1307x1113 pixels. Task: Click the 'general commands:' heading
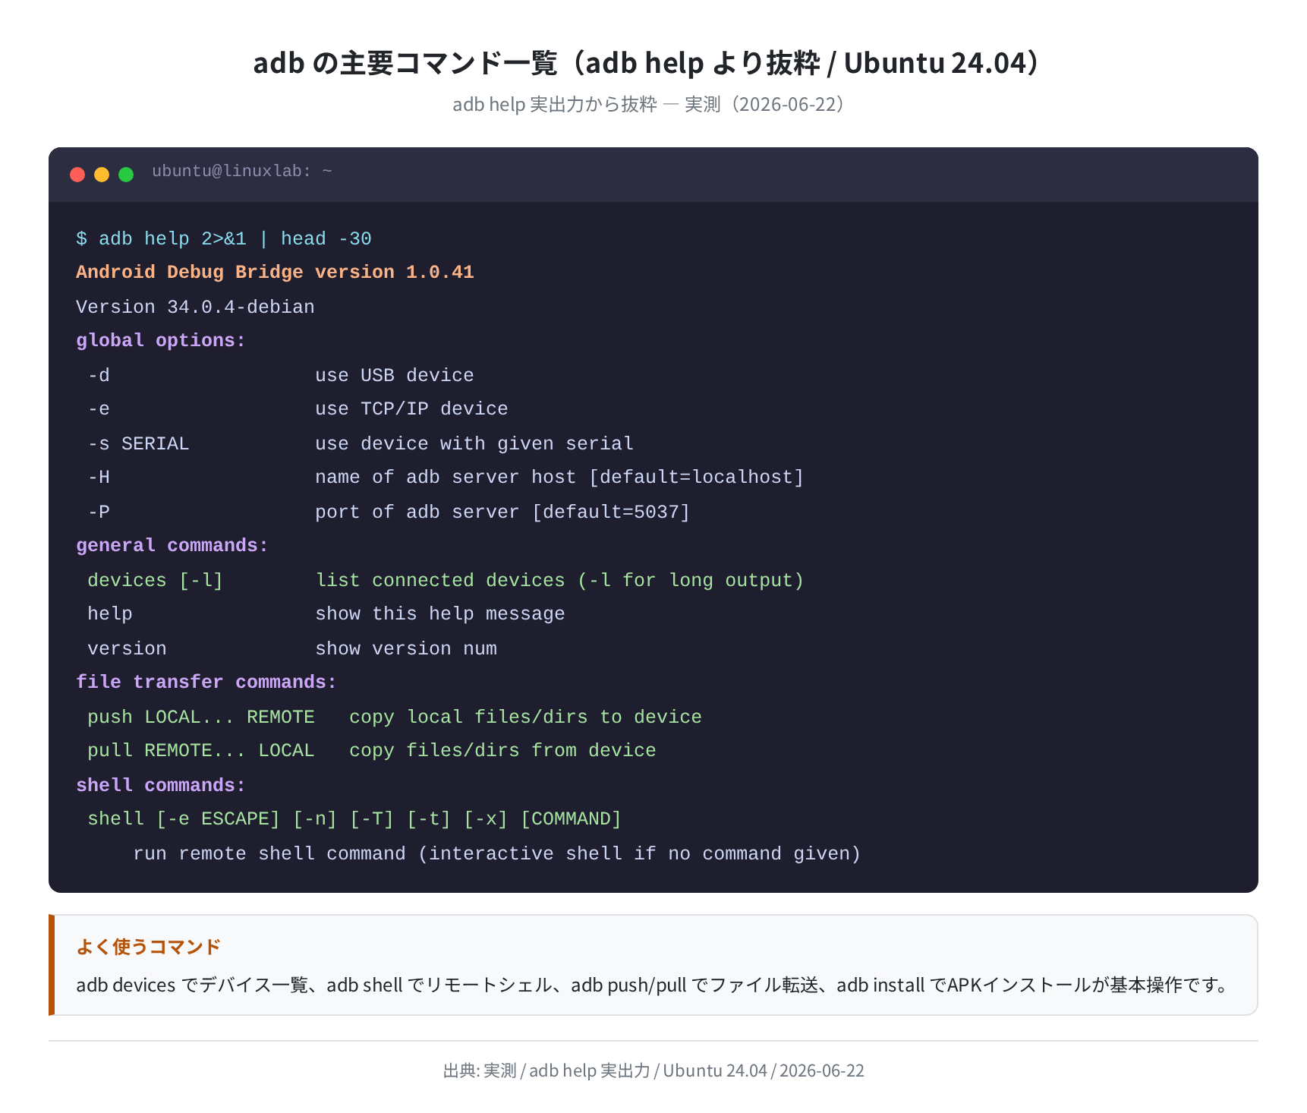coord(172,546)
